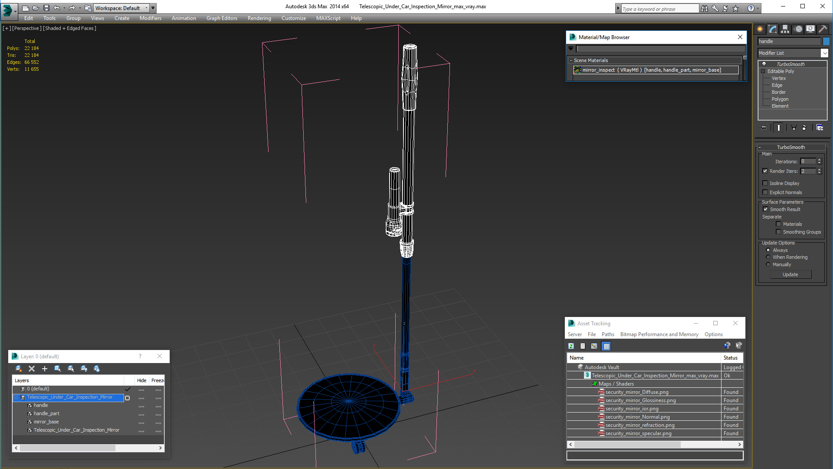
Task: Collapse the Editable Poly stack entry
Action: [763, 71]
